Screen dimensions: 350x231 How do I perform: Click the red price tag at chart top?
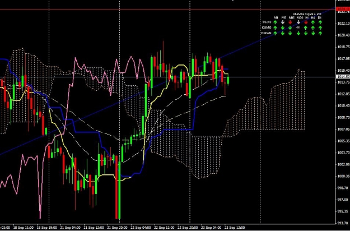tap(343, 9)
